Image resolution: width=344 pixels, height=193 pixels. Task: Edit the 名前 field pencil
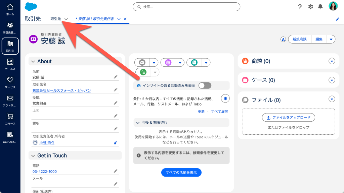[x=116, y=77]
